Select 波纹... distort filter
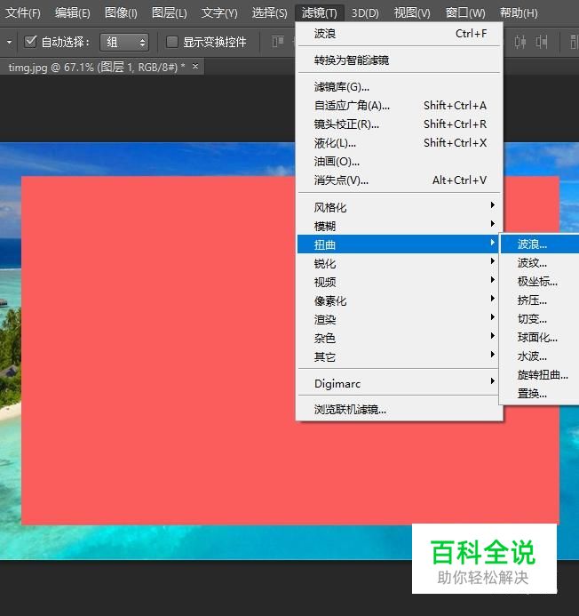579x616 pixels. point(540,263)
